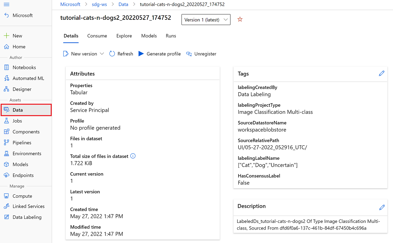
Task: Click the Refresh icon button
Action: pyautogui.click(x=112, y=54)
